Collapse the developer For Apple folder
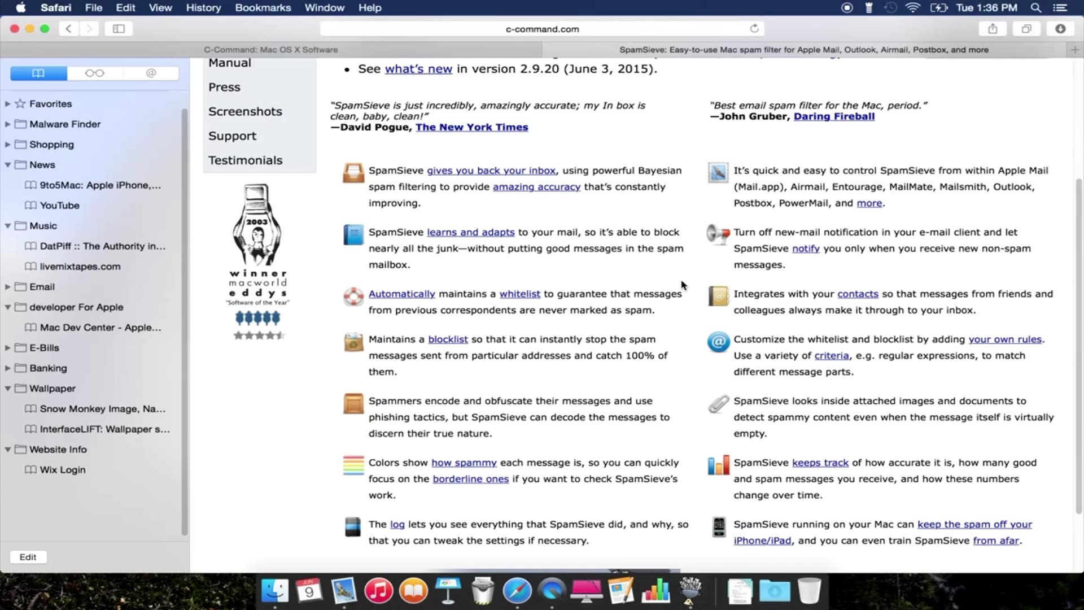Viewport: 1084px width, 610px height. coord(7,307)
